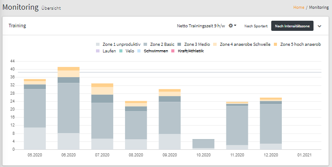Screen dimensions: 332x167
Task: Open the gear settings dropdown
Action: click(x=232, y=26)
